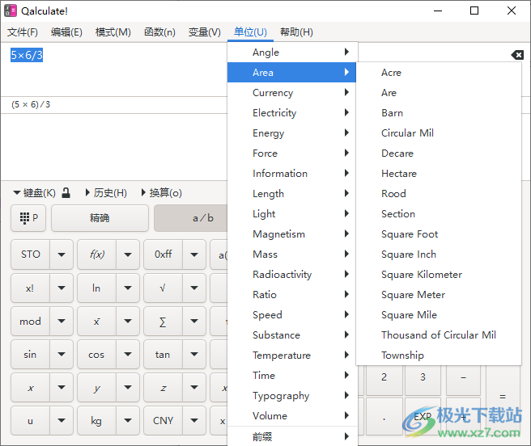Open the programming keypad grid button

(28, 218)
